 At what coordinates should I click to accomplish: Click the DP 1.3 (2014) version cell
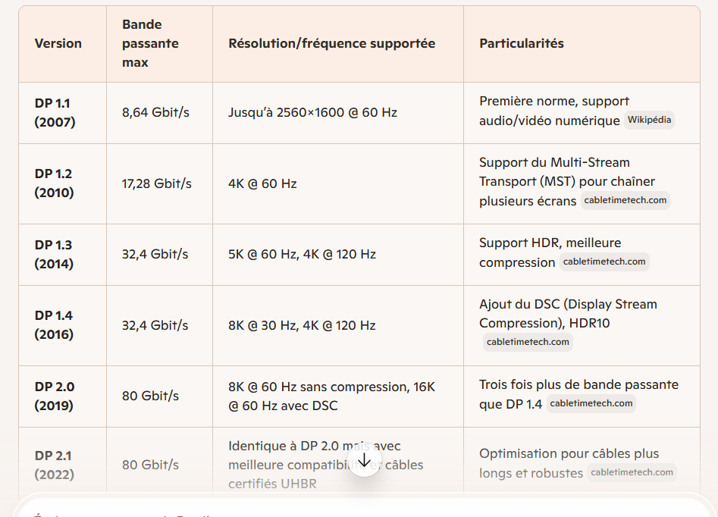coord(55,254)
